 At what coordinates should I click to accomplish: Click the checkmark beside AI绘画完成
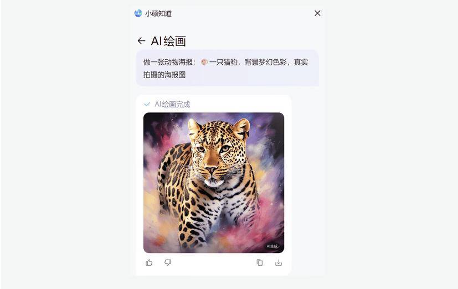tap(147, 104)
